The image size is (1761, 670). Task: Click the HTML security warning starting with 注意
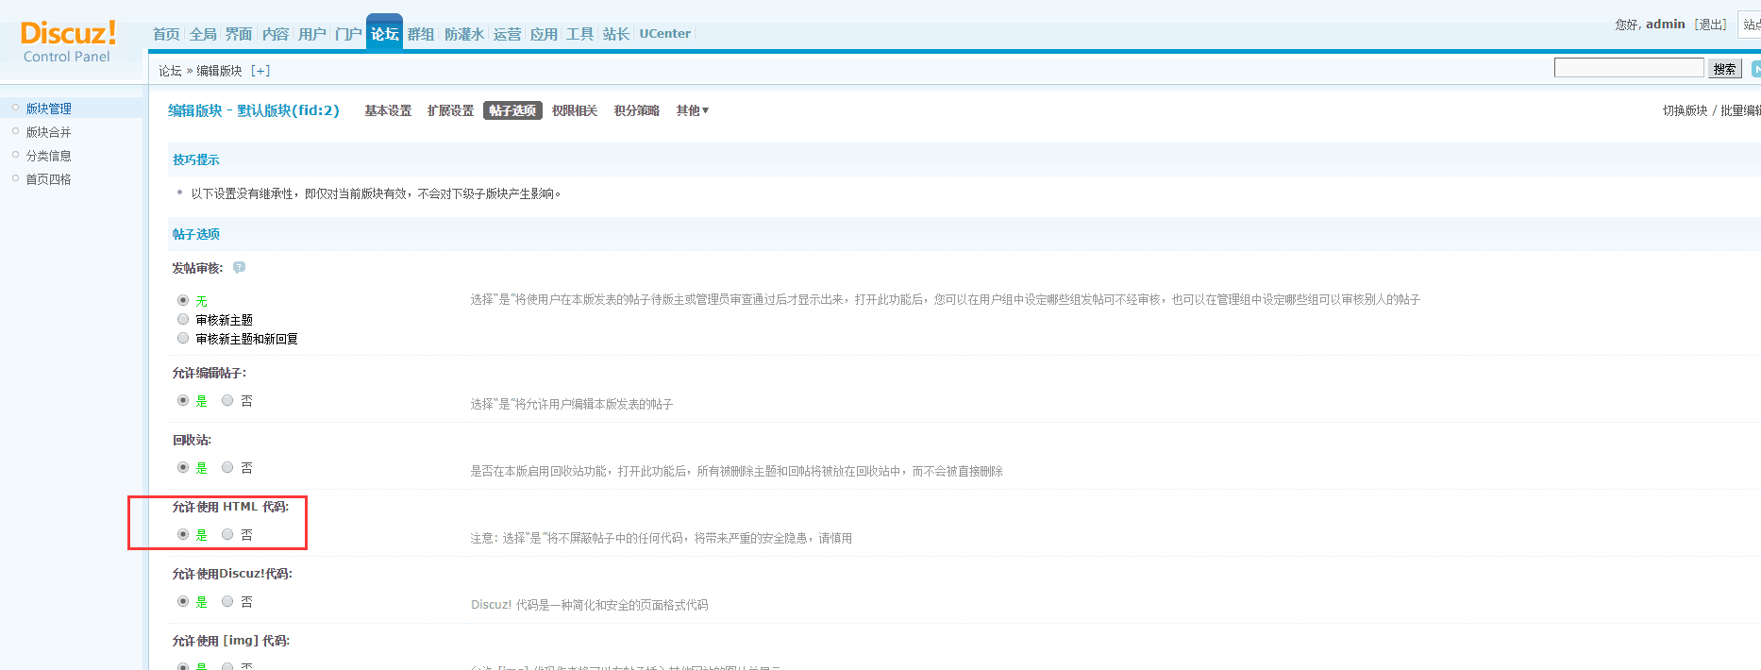point(662,538)
